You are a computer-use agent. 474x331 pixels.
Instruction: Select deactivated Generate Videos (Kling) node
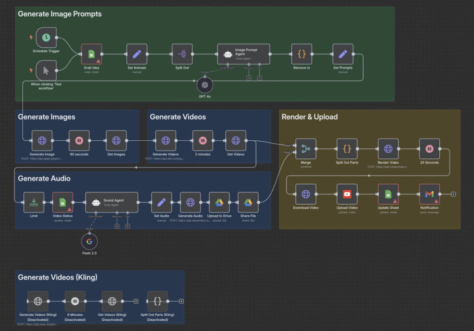[38, 301]
